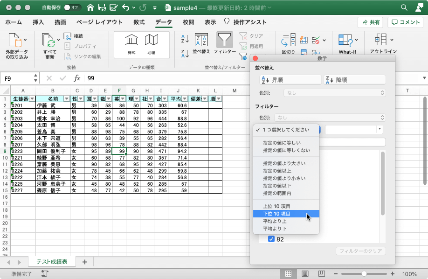Image resolution: width=428 pixels, height=279 pixels.
Task: Switch to page layout view in status bar
Action: coord(304,274)
